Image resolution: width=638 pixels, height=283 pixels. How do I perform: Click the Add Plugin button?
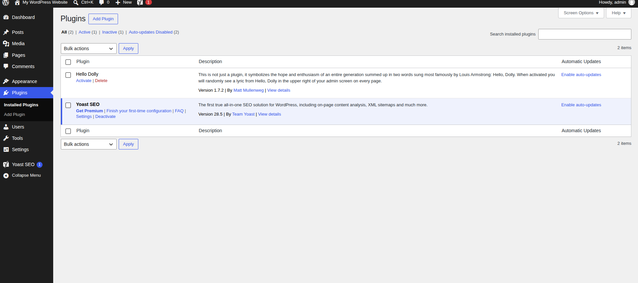(x=103, y=19)
